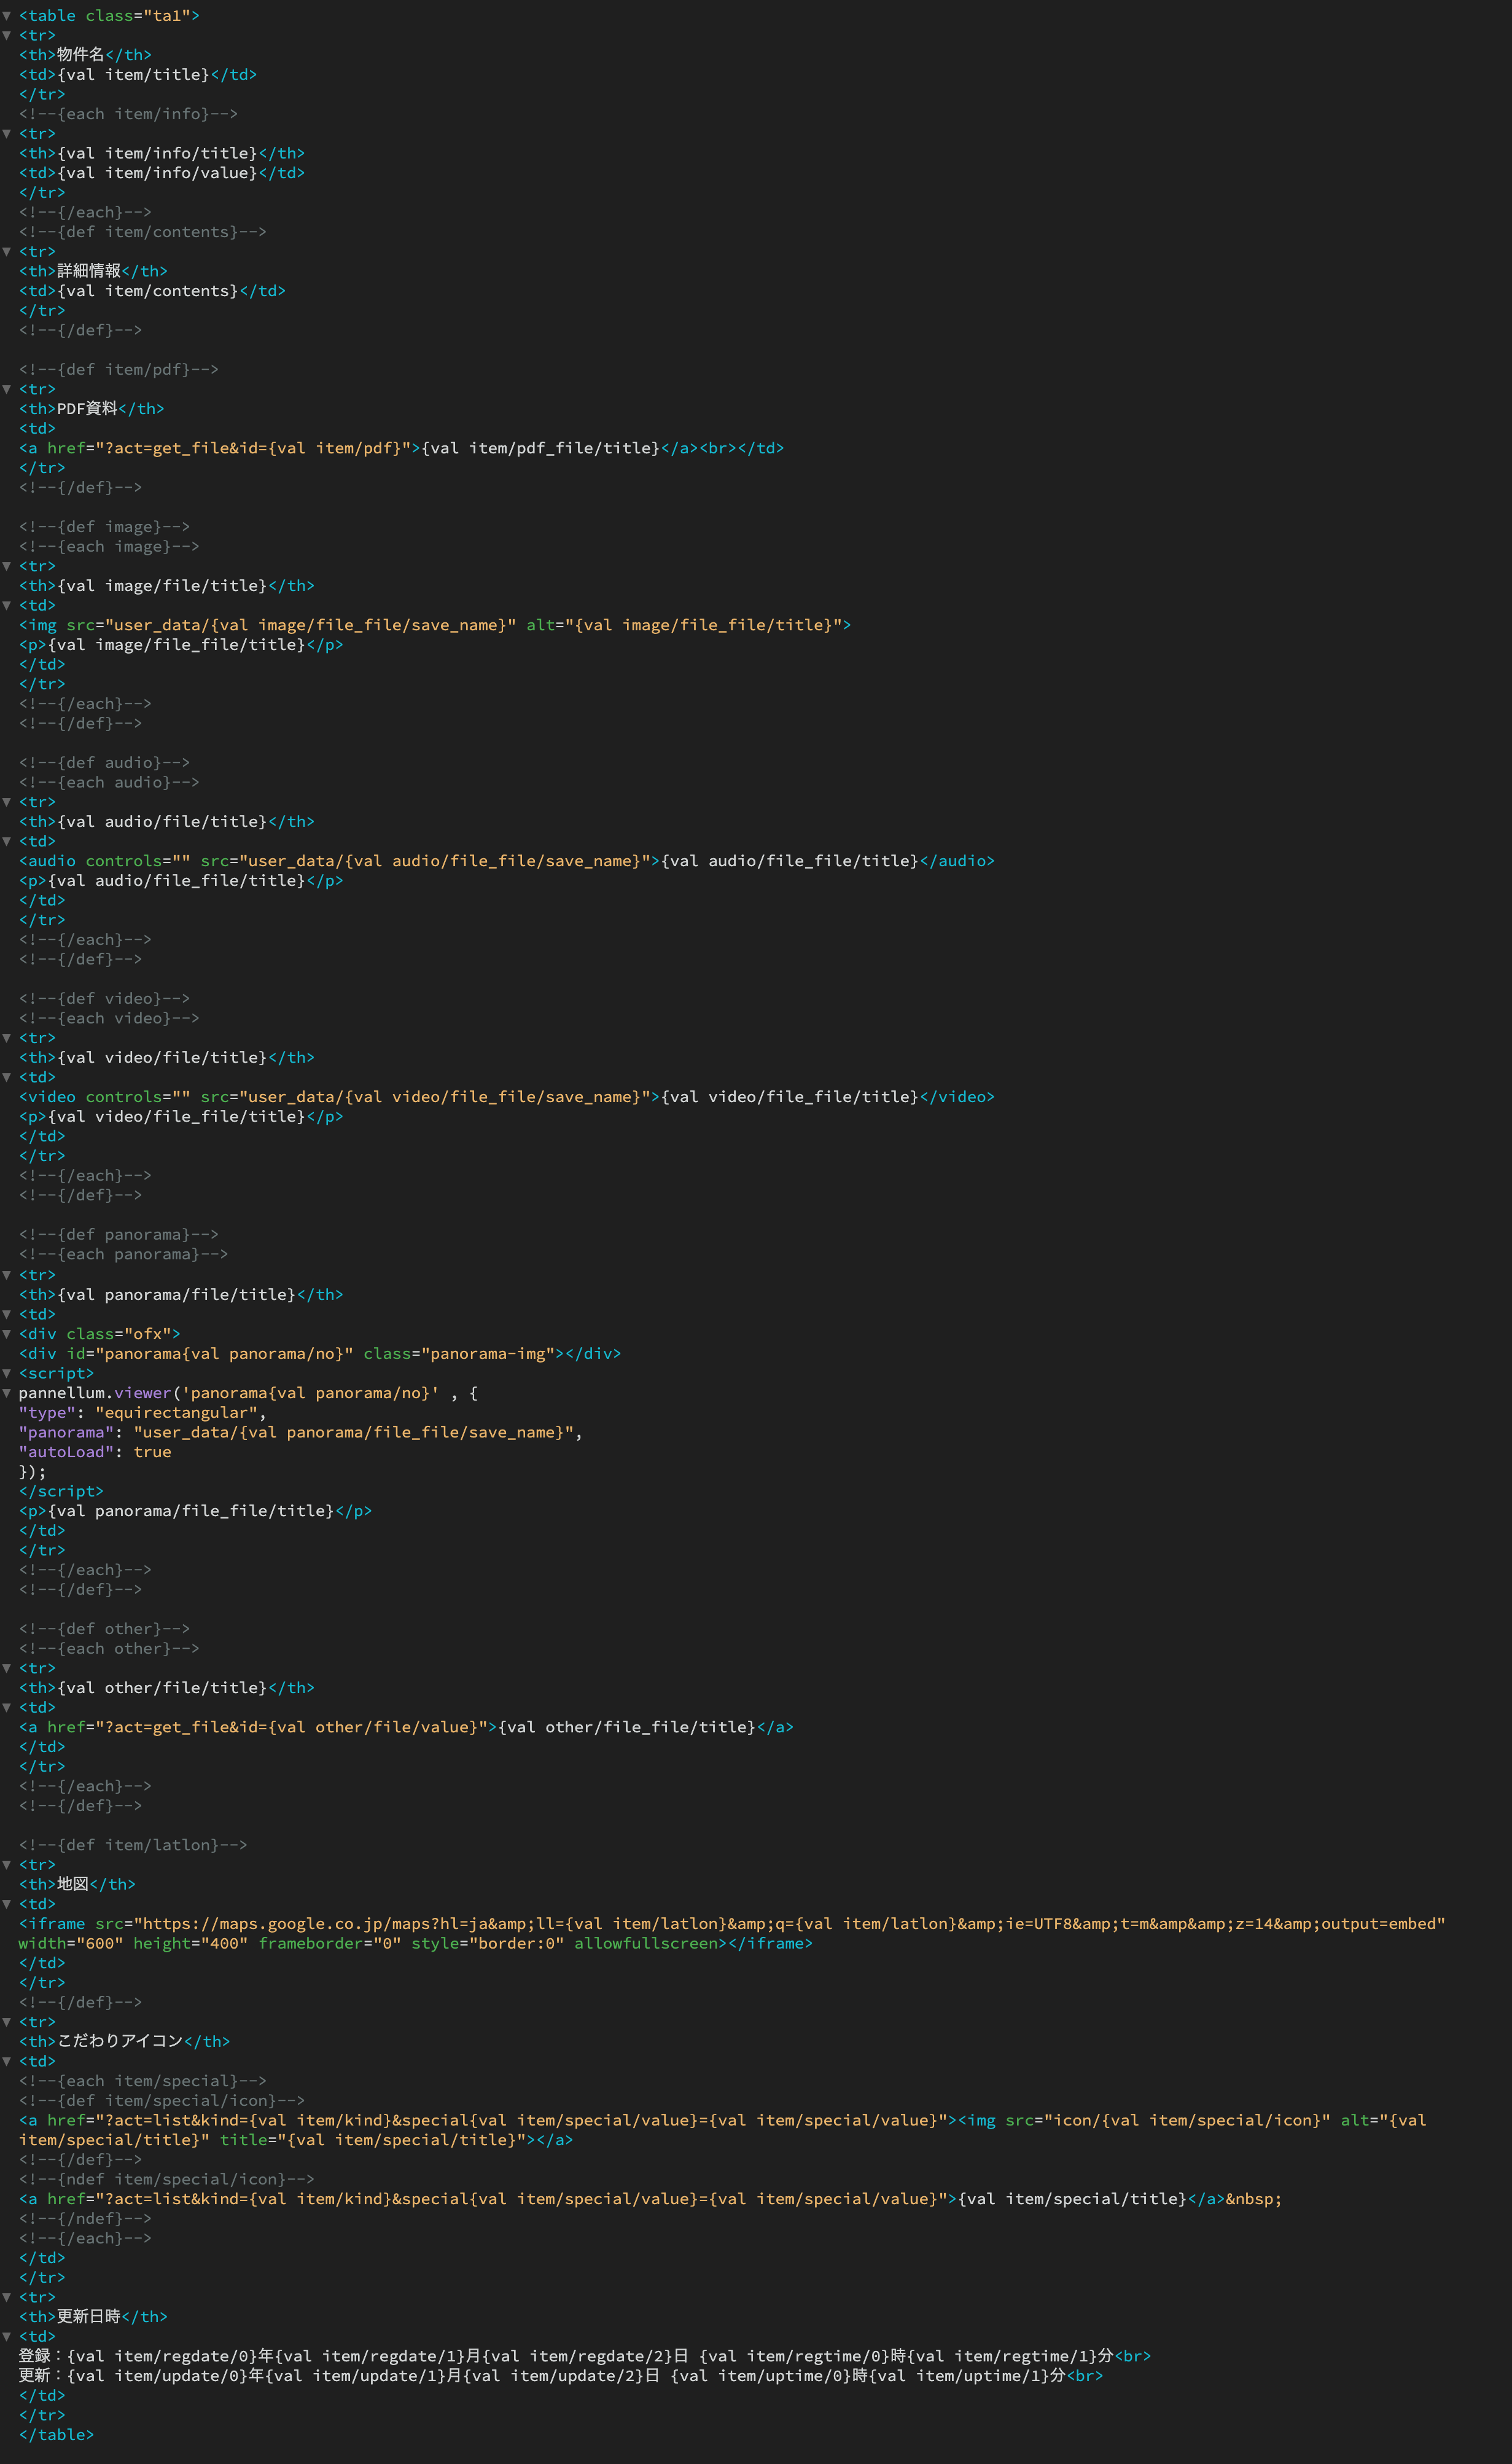Select the {each image} comment
This screenshot has width=1512, height=2464.
109,547
